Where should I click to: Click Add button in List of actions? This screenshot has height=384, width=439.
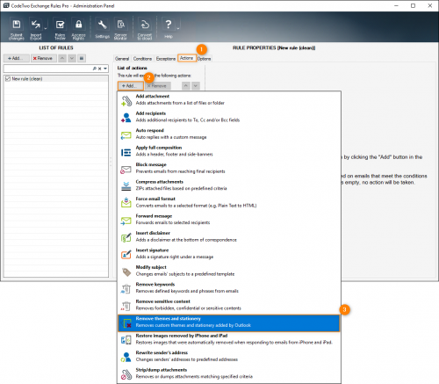pyautogui.click(x=131, y=86)
